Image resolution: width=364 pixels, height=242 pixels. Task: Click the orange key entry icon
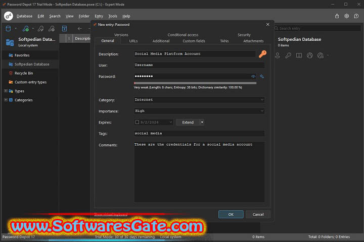pyautogui.click(x=262, y=54)
